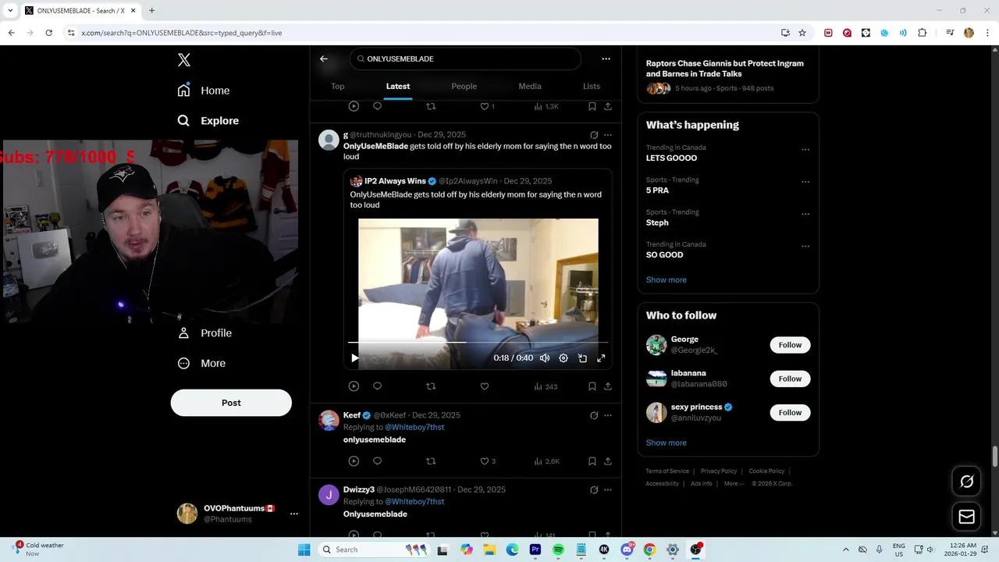Open search options three-dot menu
This screenshot has width=999, height=562.
tap(606, 59)
